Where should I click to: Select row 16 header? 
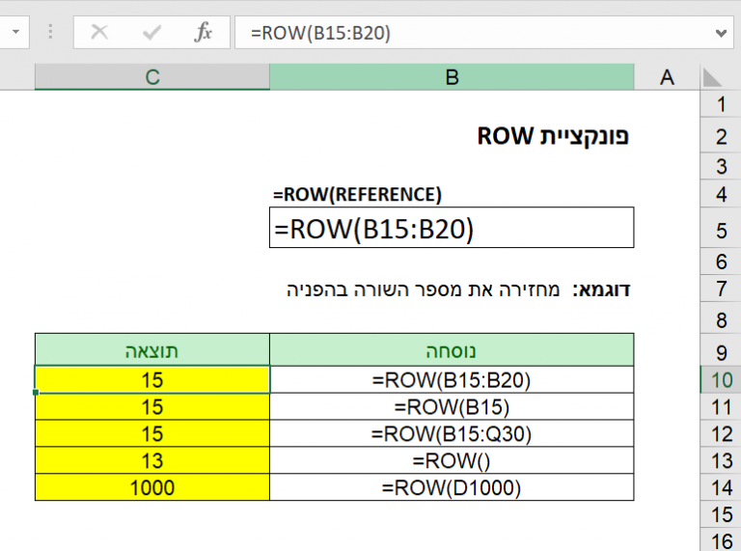tap(721, 540)
